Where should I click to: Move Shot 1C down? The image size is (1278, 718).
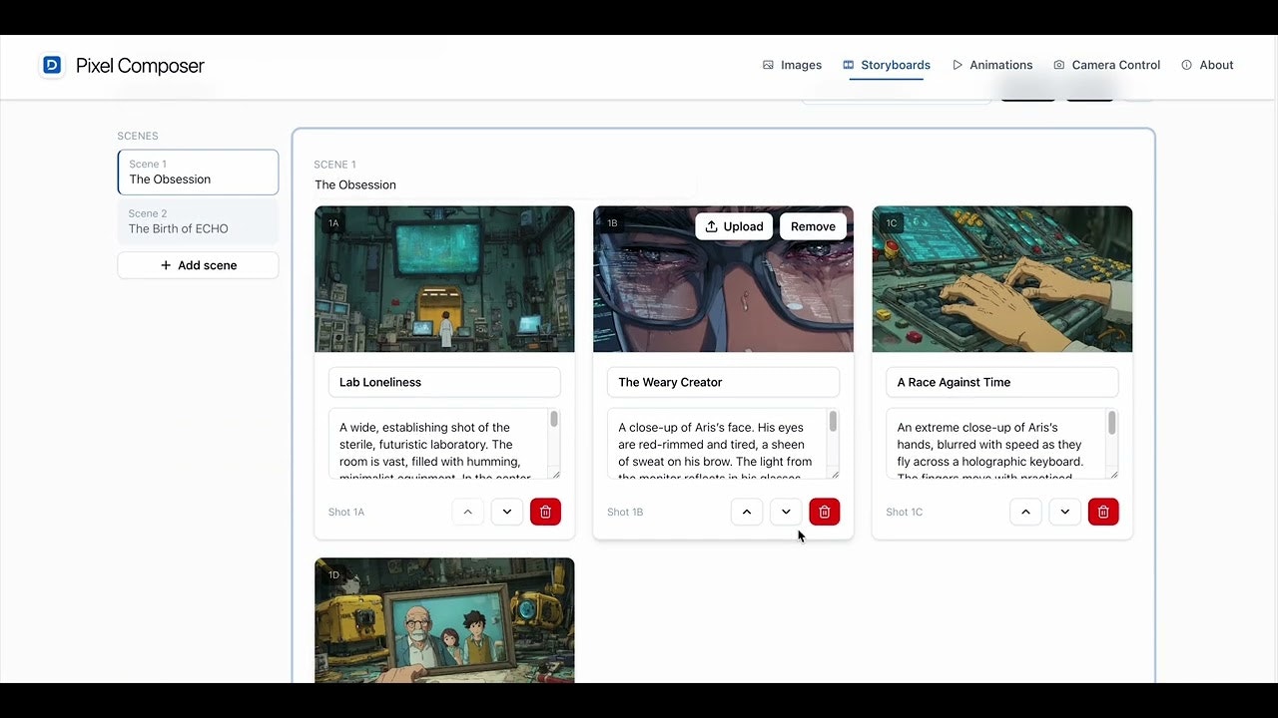point(1065,512)
